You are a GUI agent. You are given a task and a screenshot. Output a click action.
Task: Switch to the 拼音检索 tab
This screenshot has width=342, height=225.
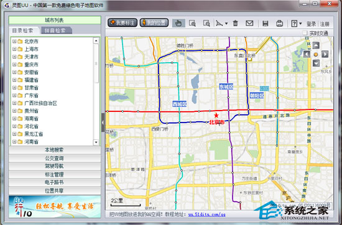pyautogui.click(x=55, y=30)
